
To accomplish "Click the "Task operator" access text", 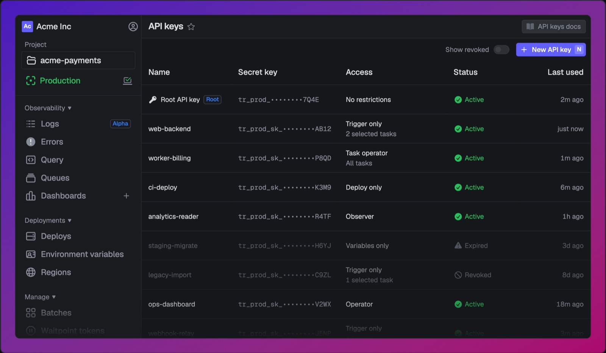I will (367, 153).
